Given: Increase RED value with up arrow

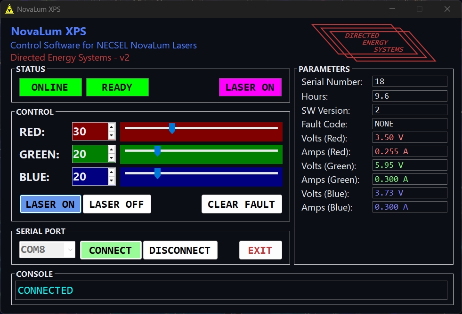Looking at the screenshot, I should tap(112, 127).
